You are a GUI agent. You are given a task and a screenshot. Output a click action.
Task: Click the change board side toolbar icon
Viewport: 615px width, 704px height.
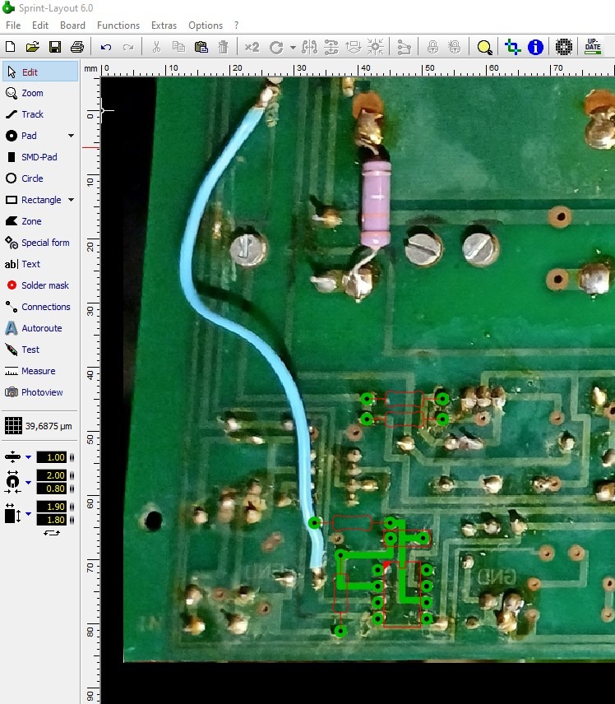pos(354,47)
